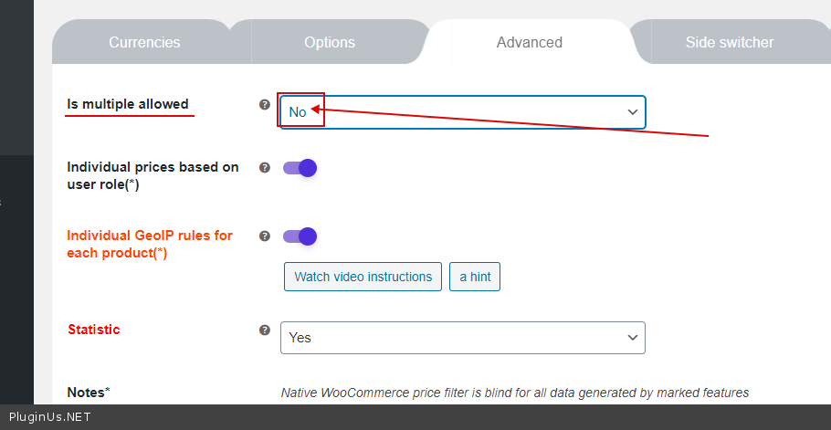This screenshot has height=430, width=831.
Task: Click the Native WooCommerce price filter note text
Action: pyautogui.click(x=514, y=393)
